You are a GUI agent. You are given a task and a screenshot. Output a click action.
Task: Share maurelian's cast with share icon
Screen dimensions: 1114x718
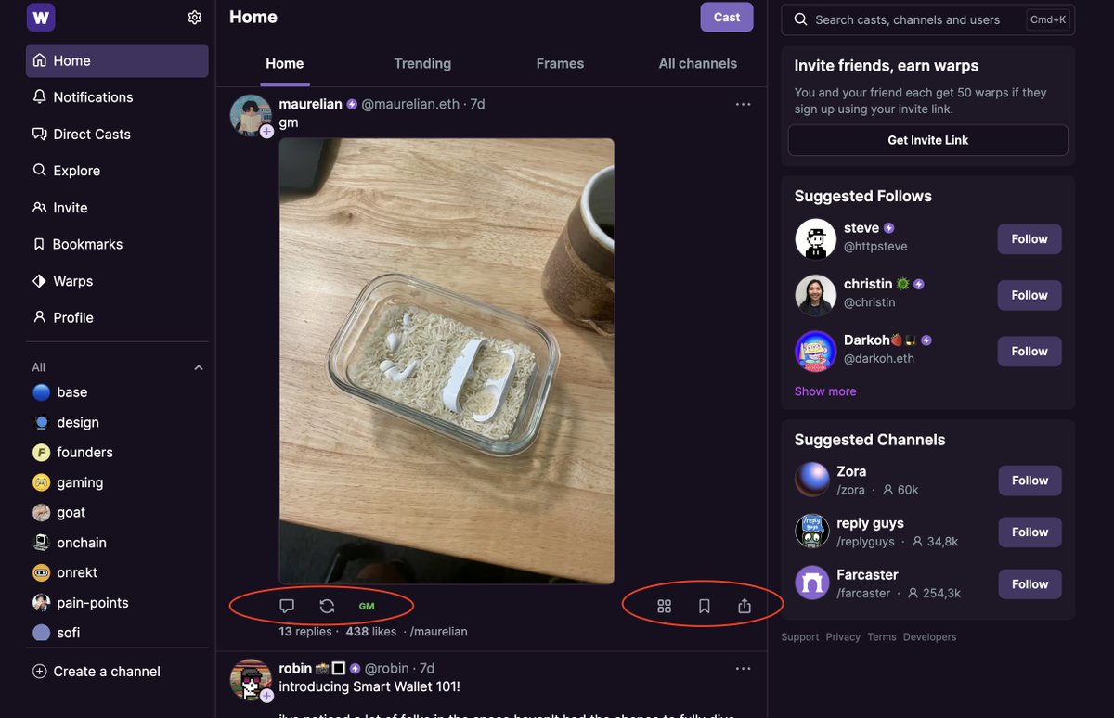pyautogui.click(x=744, y=606)
